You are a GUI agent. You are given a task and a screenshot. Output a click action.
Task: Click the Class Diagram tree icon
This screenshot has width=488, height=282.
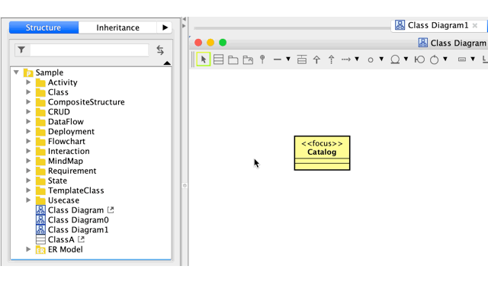(40, 210)
